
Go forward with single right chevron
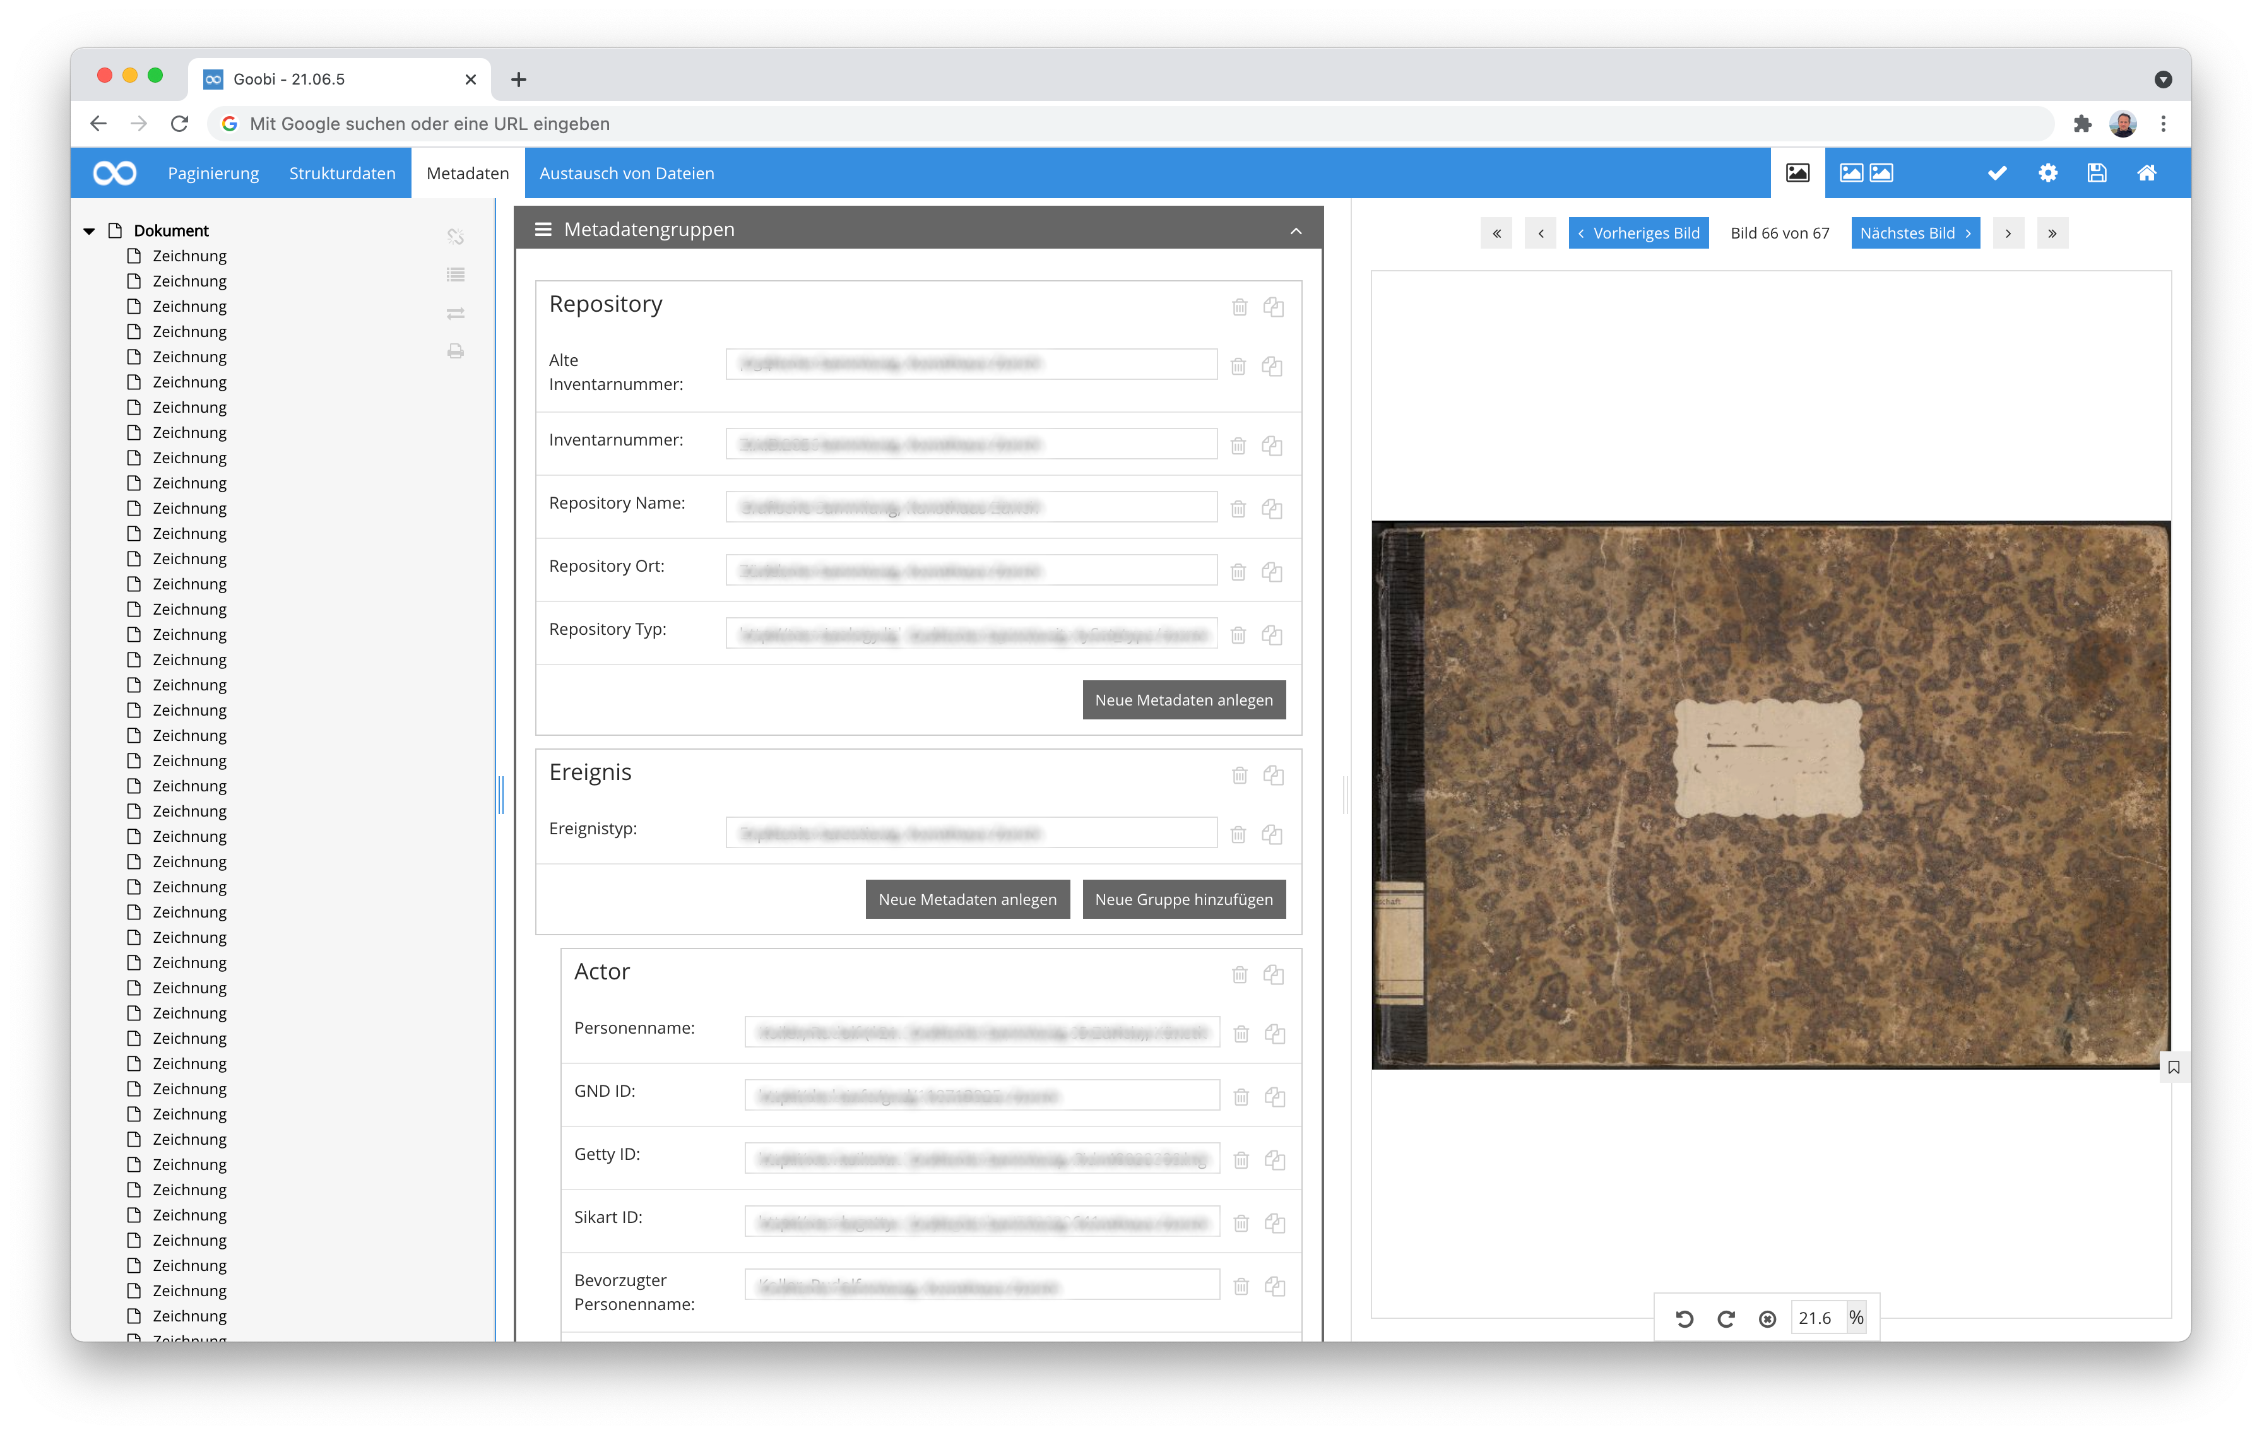2008,233
